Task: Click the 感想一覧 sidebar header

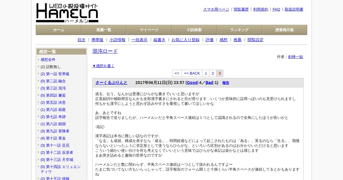Action: coord(61,52)
